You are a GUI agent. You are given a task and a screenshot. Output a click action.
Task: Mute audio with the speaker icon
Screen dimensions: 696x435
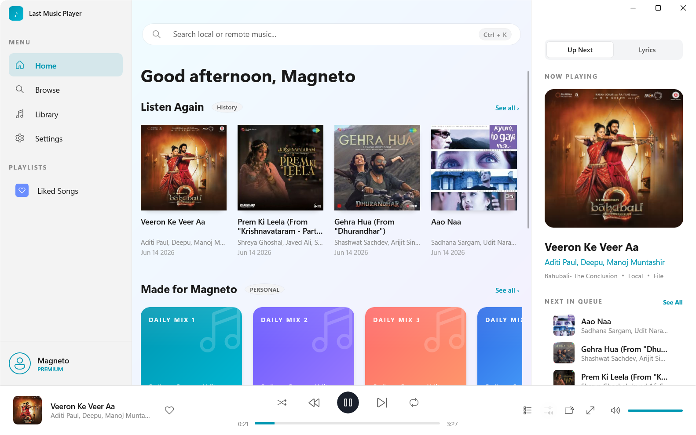tap(615, 410)
